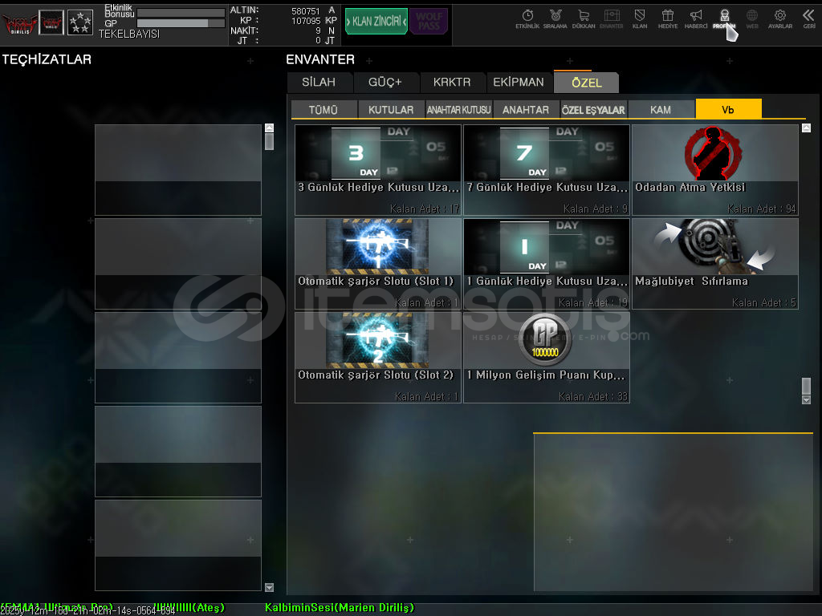Open the Haberci megaphone icon
Image resolution: width=822 pixels, height=616 pixels.
(696, 18)
